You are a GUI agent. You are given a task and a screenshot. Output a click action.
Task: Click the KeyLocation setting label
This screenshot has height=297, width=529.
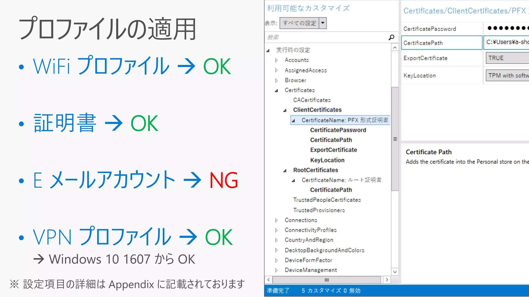[419, 76]
